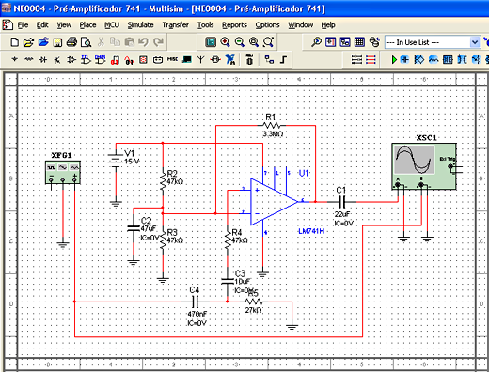Open the View menu

pyautogui.click(x=64, y=25)
